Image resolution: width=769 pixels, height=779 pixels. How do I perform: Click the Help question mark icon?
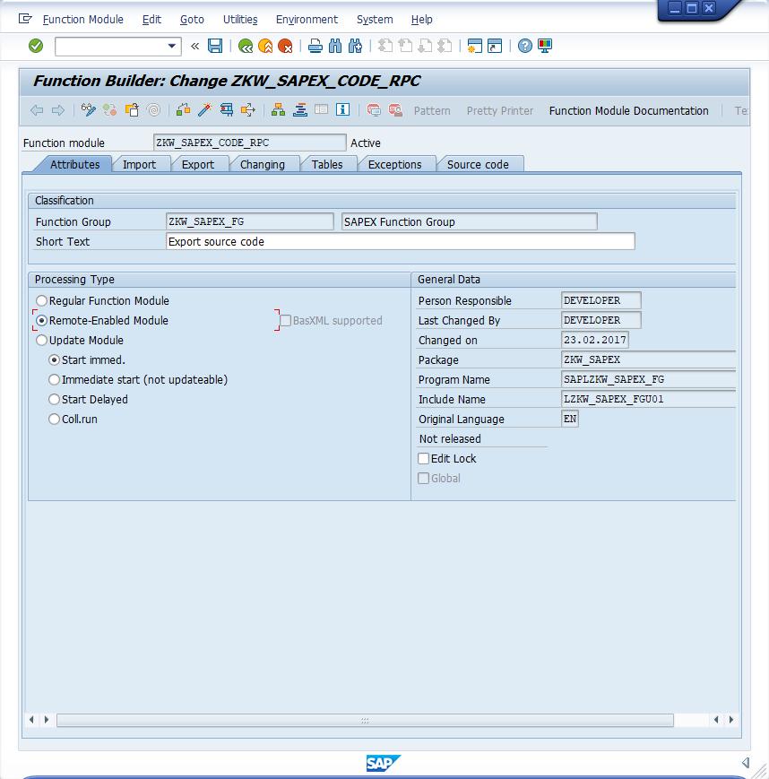[524, 46]
